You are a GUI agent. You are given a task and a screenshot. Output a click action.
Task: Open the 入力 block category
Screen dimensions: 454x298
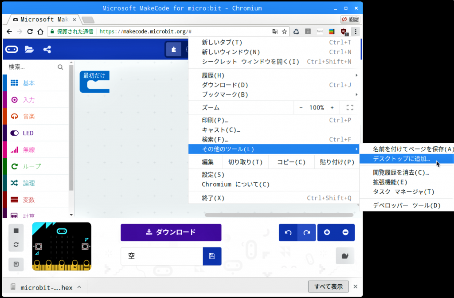coord(35,100)
